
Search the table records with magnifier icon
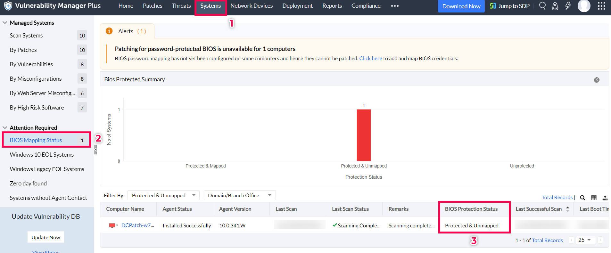[582, 198]
